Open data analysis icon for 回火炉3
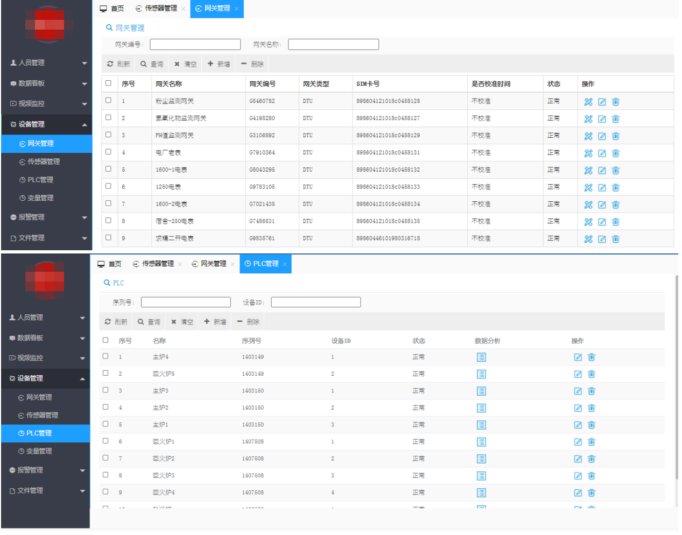The image size is (682, 535). (x=481, y=476)
